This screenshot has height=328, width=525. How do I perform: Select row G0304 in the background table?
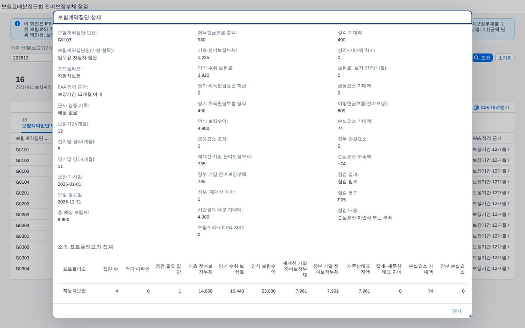tap(31, 269)
